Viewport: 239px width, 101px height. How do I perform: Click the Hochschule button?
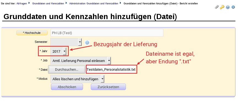(32, 33)
